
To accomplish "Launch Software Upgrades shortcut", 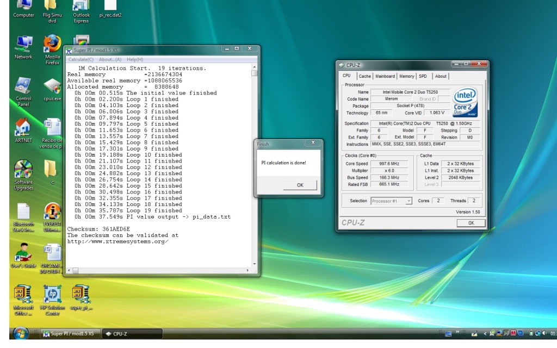I will 23,175.
